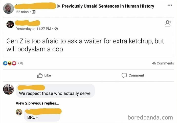The image size is (177, 123).
Task: Click the avatar next to the "BRUH" reply
Action: click(x=19, y=112)
